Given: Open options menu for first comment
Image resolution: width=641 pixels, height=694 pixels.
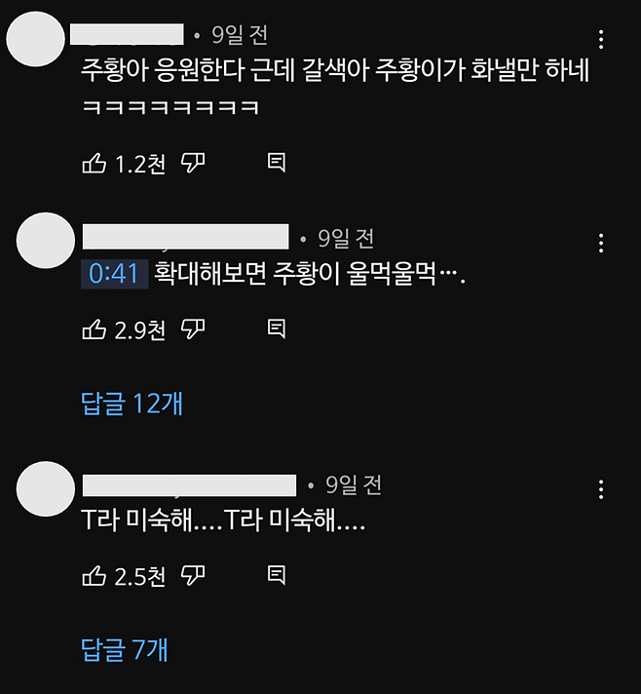Looking at the screenshot, I should (601, 40).
